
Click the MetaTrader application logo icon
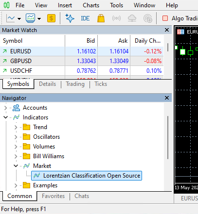pyautogui.click(x=6, y=5)
